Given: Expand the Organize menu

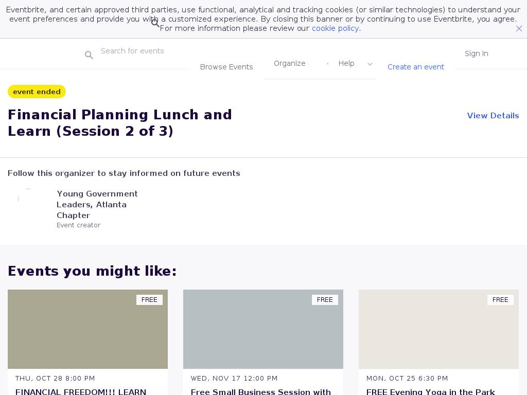Looking at the screenshot, I should (290, 63).
